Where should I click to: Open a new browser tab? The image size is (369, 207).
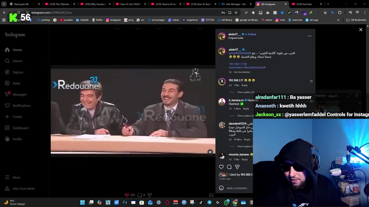328,4
